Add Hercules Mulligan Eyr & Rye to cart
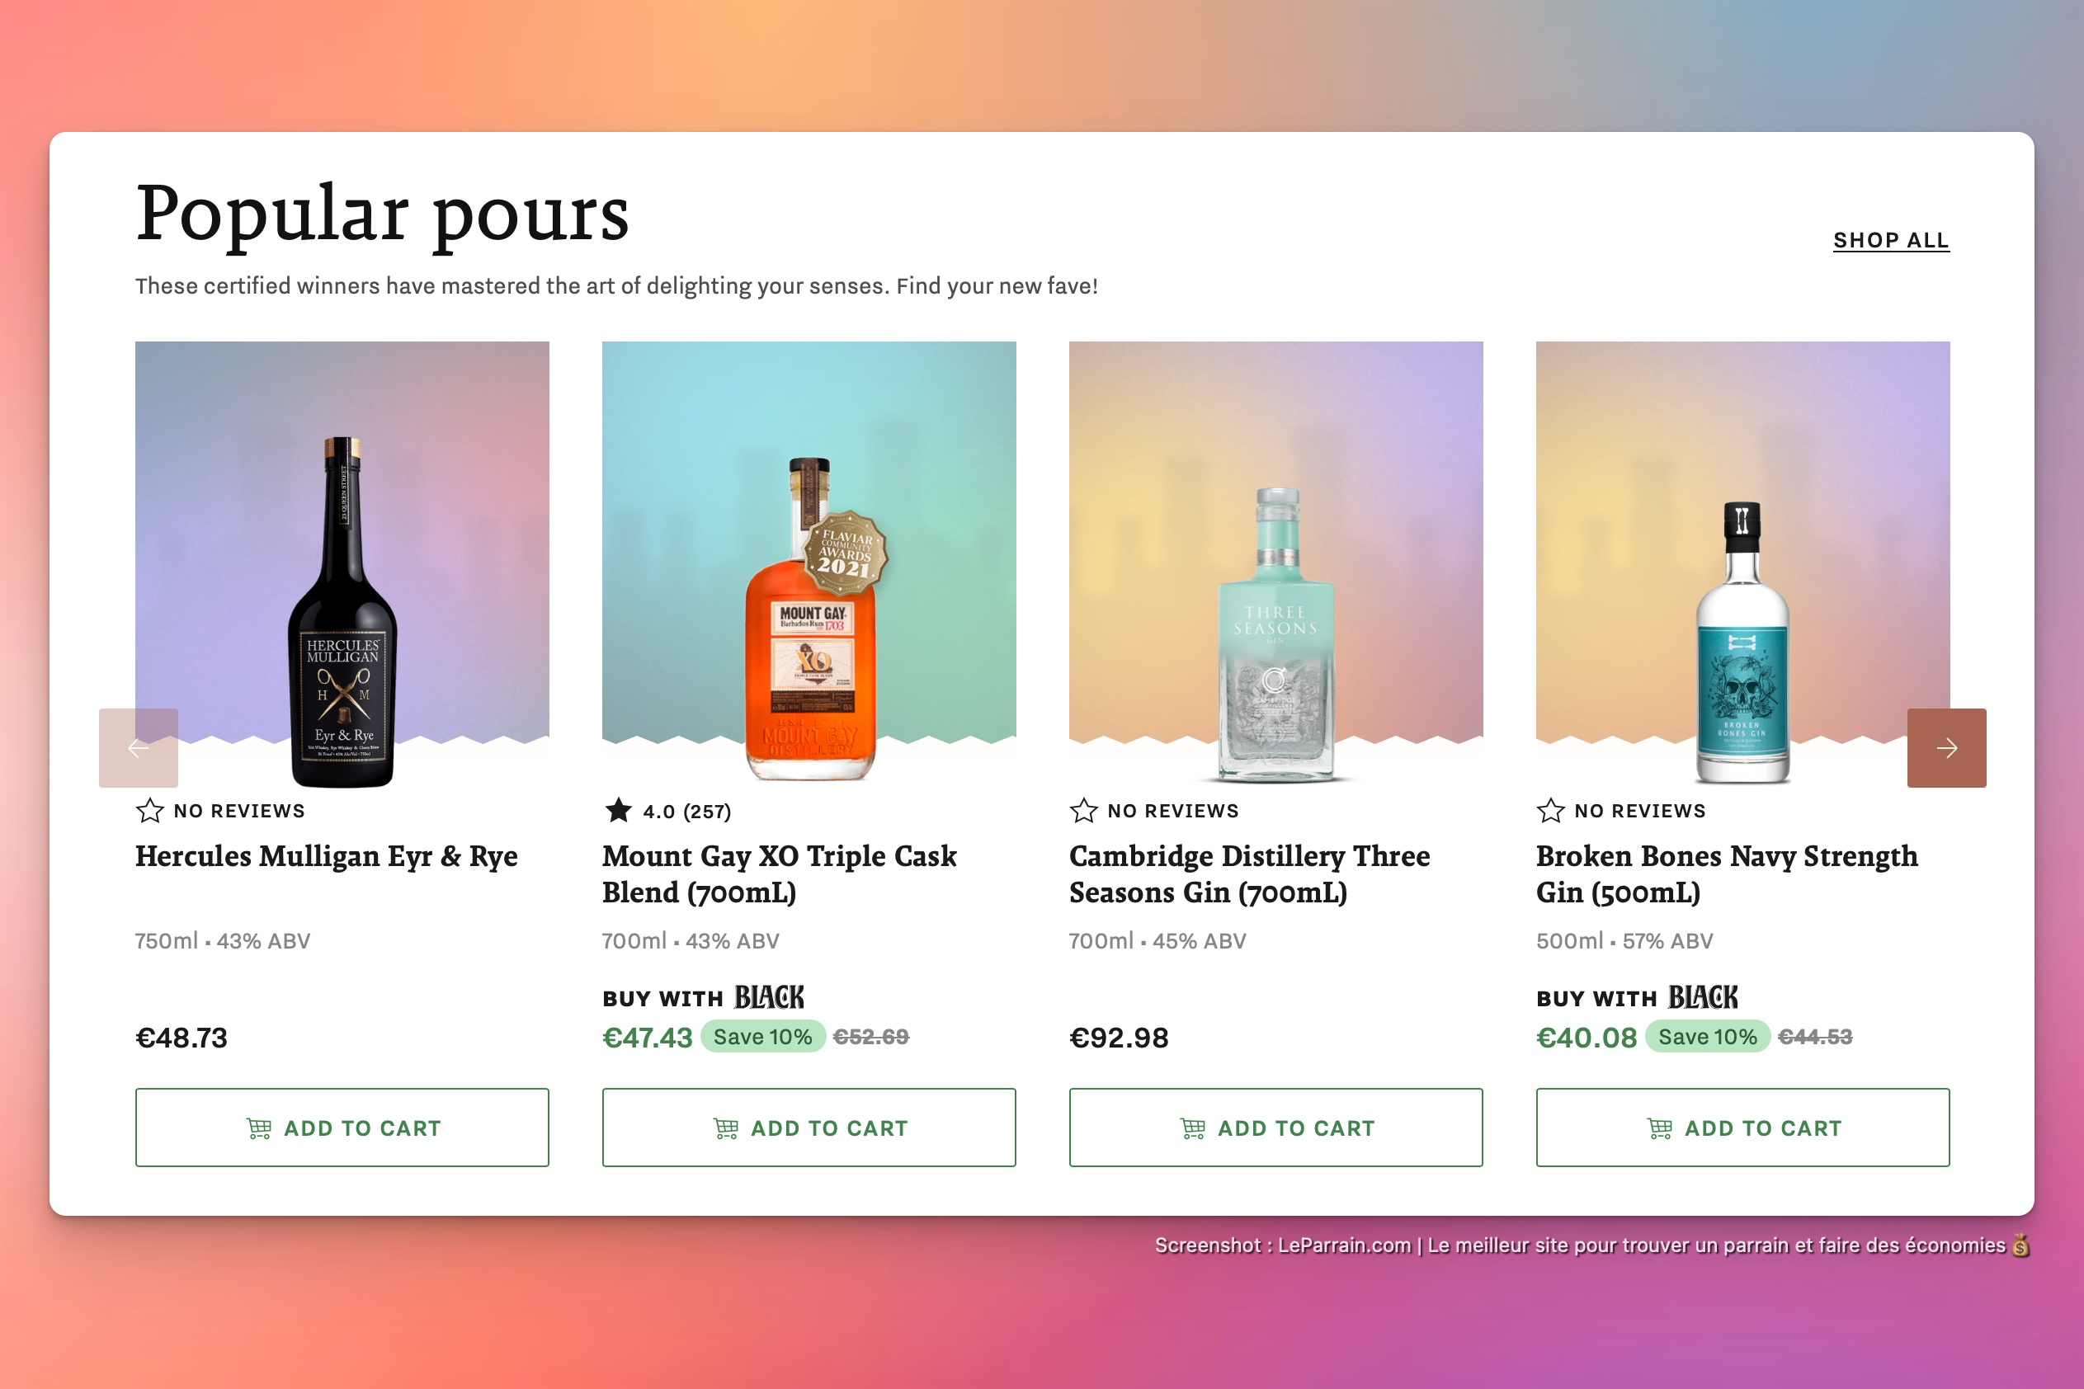 click(342, 1127)
